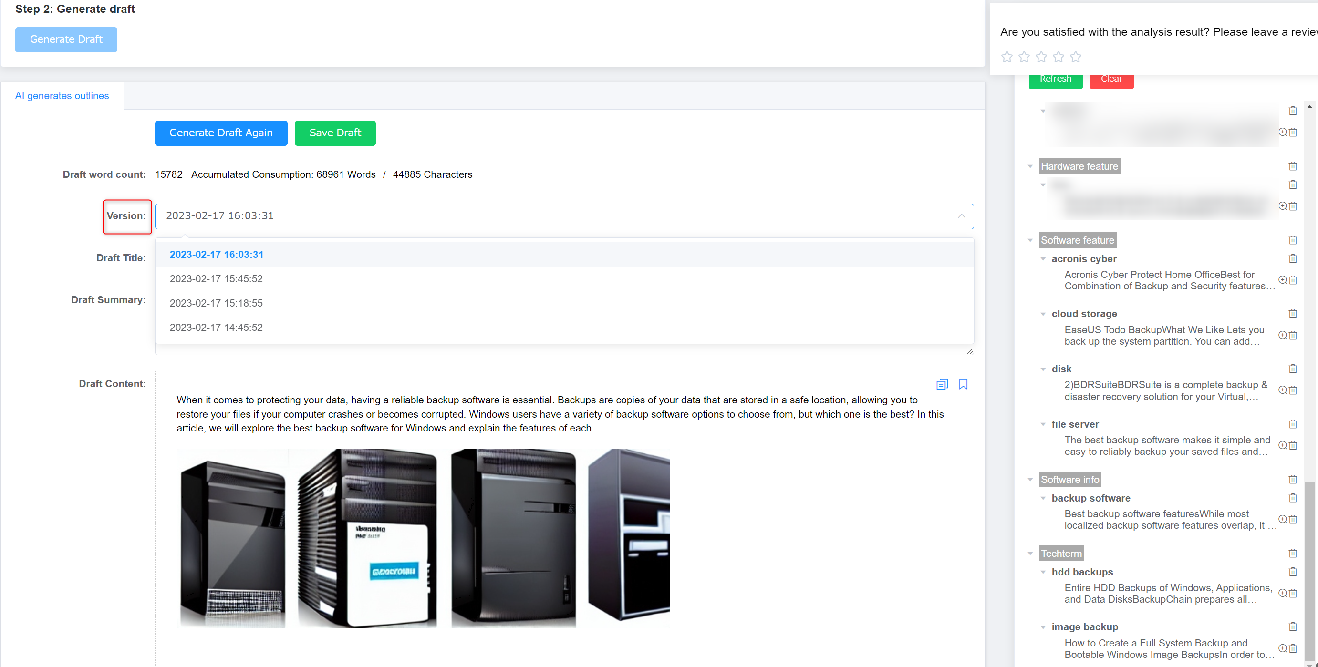Delete the Techterm section

click(x=1293, y=553)
